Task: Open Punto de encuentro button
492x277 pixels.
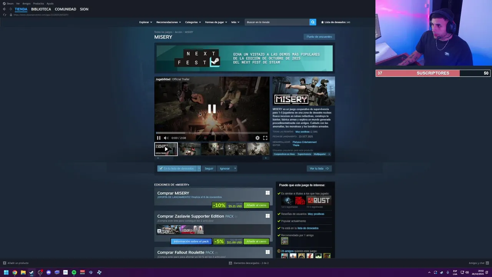Action: coord(319,37)
